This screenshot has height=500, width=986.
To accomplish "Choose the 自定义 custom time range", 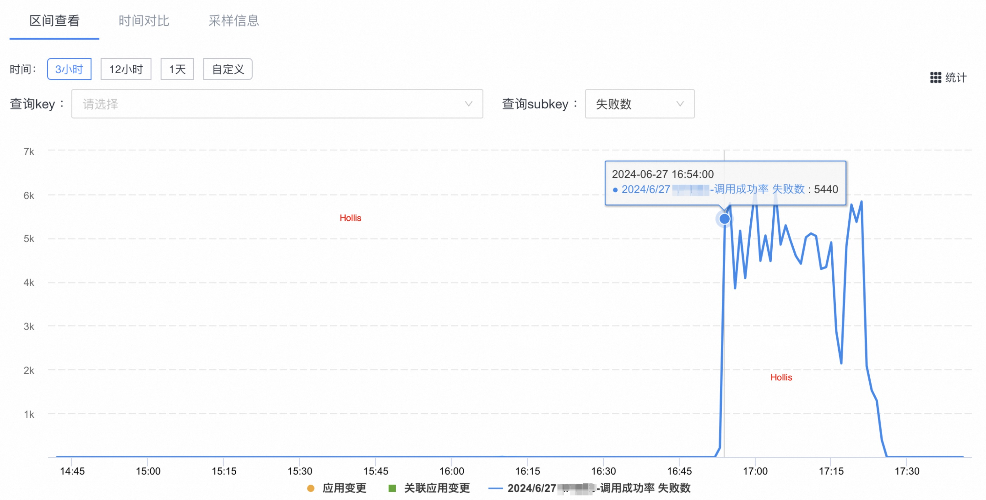I will [x=228, y=69].
